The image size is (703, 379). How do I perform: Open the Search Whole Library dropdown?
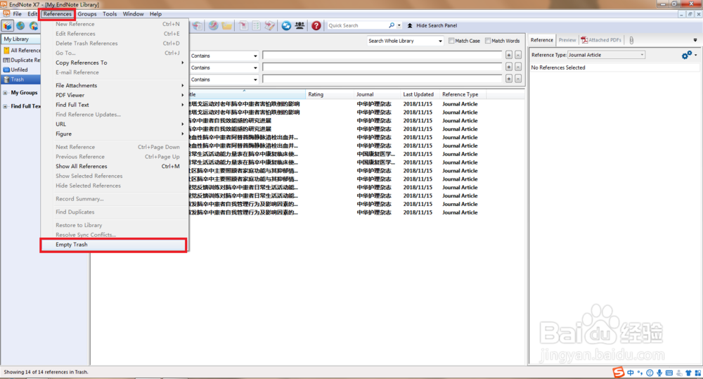tap(405, 41)
